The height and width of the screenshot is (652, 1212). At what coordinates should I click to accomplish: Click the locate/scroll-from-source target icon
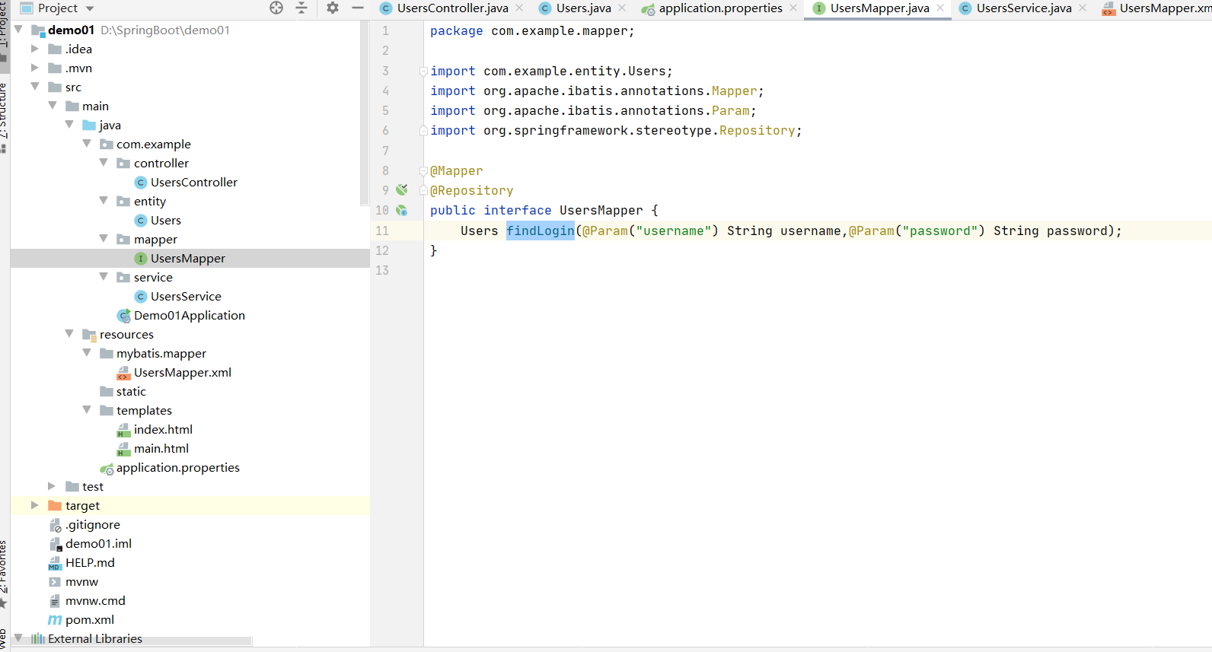click(x=276, y=8)
